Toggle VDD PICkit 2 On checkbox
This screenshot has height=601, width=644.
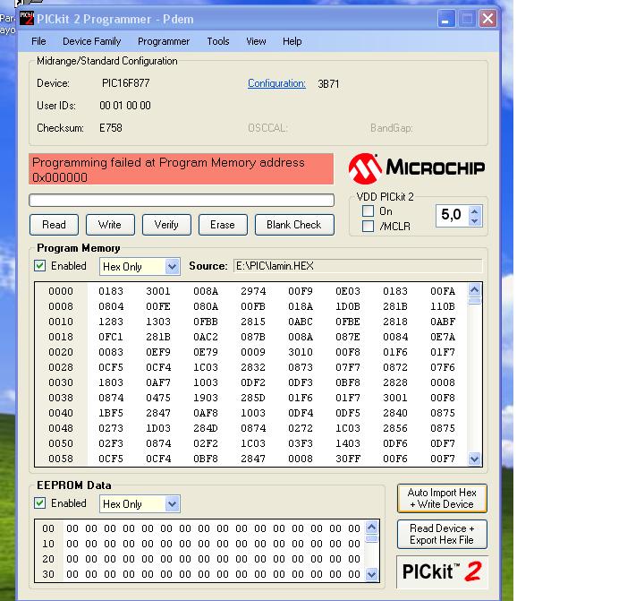pyautogui.click(x=368, y=211)
